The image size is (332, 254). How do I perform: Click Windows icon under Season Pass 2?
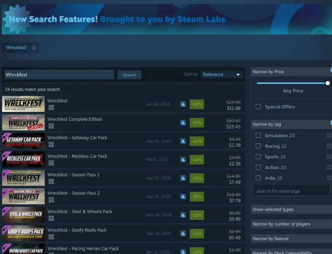pyautogui.click(x=51, y=200)
